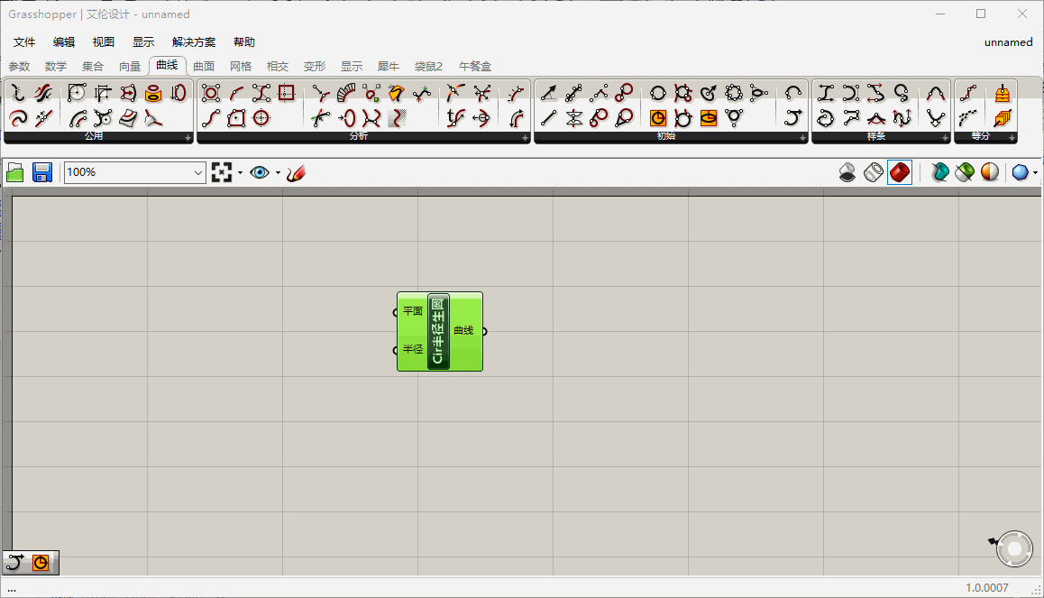Open the recent Modified Arc shortcut at bottom-left

(x=14, y=563)
